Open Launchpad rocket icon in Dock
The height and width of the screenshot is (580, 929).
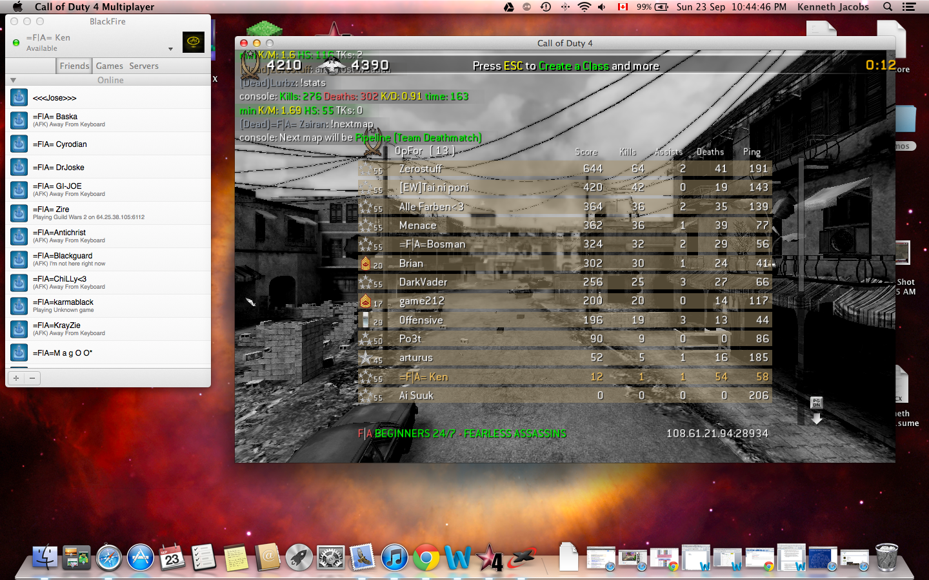(299, 557)
